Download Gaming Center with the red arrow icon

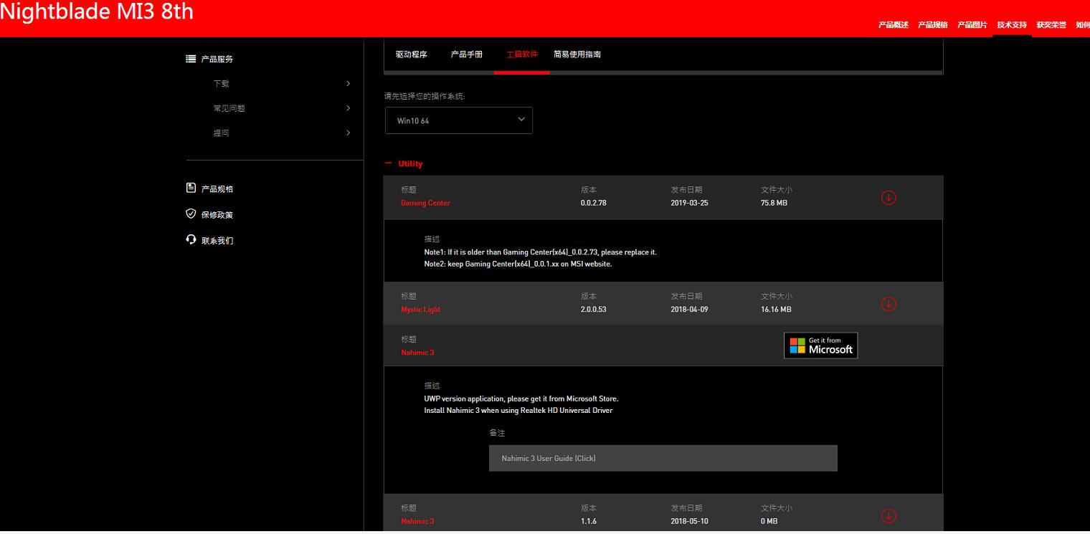(888, 197)
